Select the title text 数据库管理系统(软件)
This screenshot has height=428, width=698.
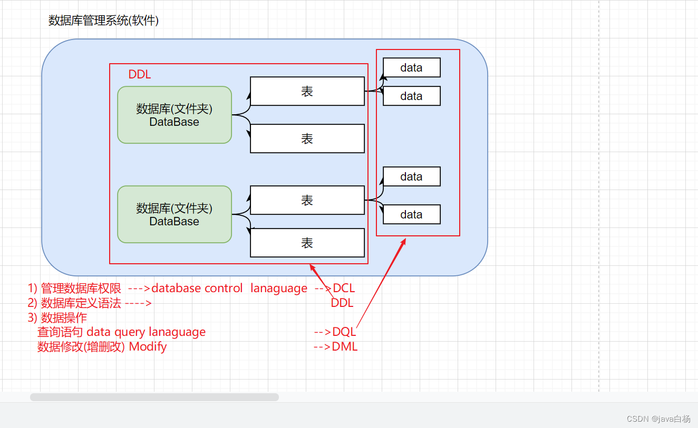click(103, 21)
